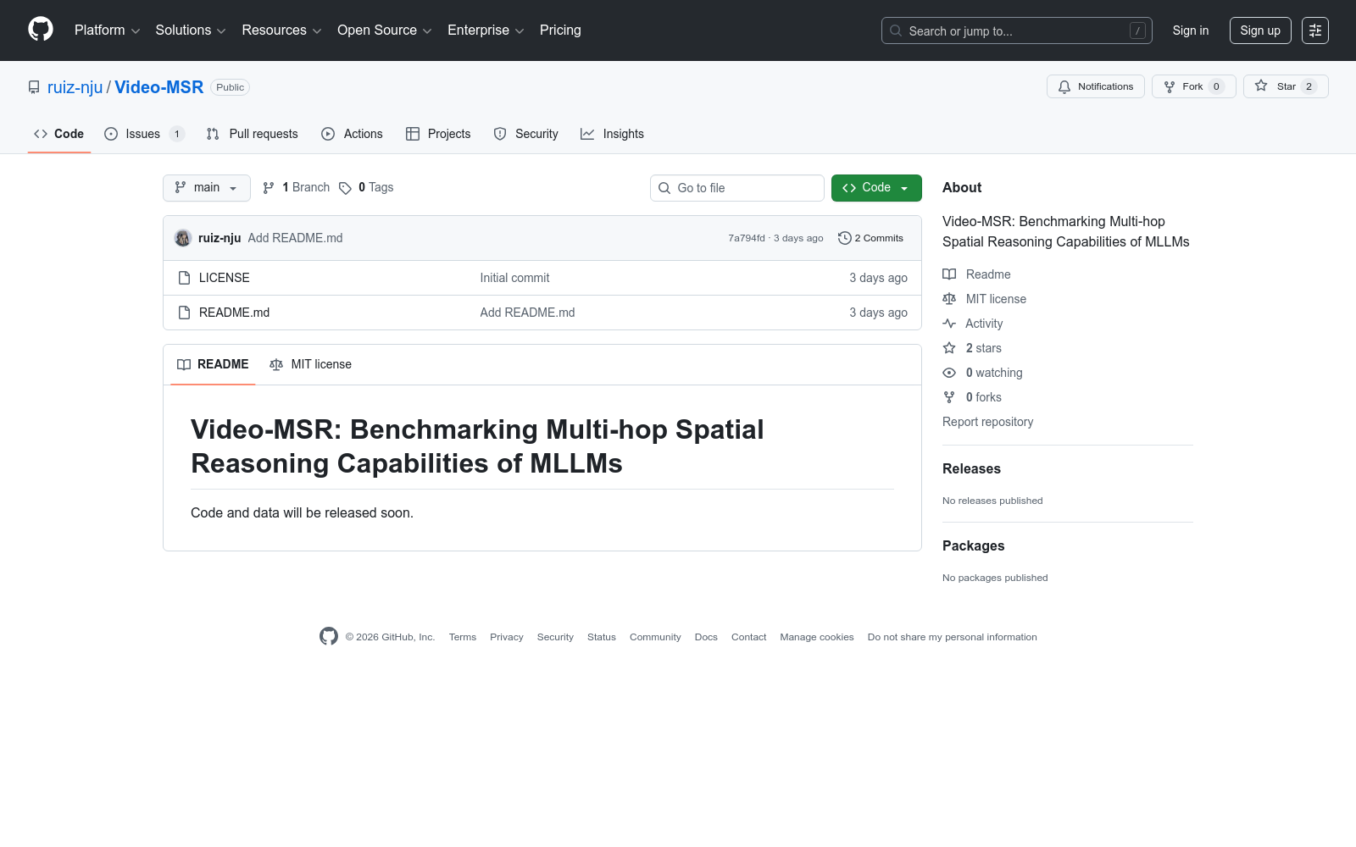Switch to the MIT license tab

pyautogui.click(x=310, y=364)
